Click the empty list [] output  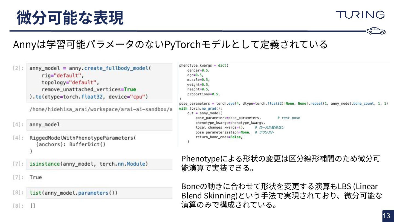32,206
